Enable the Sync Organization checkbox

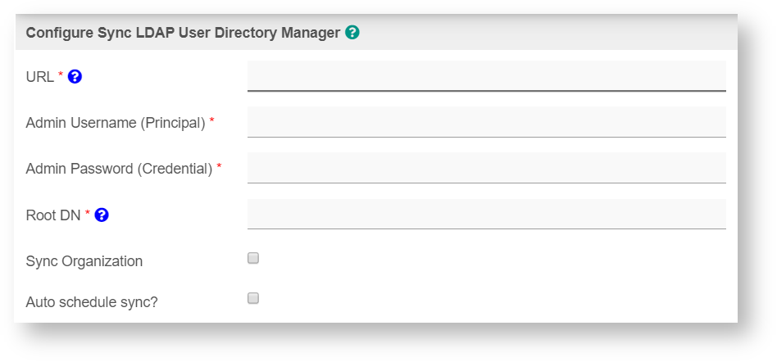[x=253, y=259]
